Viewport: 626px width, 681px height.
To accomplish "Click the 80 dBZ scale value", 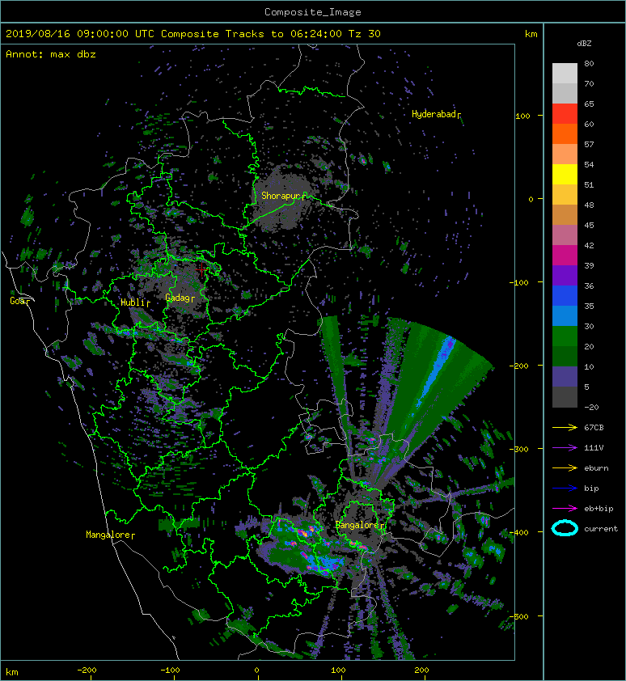I will point(589,63).
